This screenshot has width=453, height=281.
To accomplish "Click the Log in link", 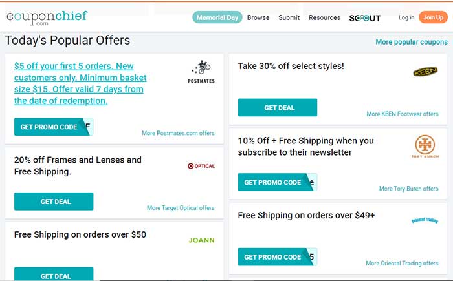I will (x=406, y=17).
